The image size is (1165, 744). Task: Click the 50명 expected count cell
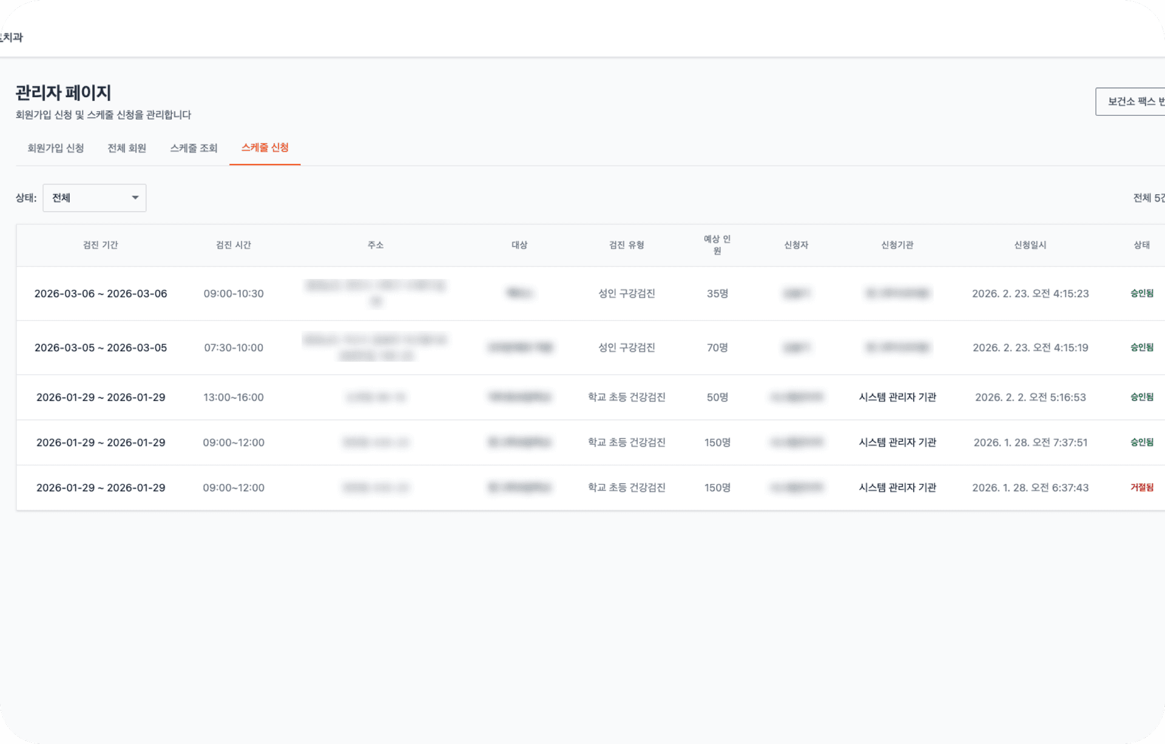click(x=717, y=397)
